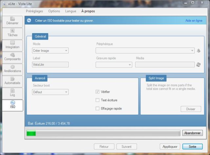This screenshot has height=155, width=210.
Task: Open the À propos menu
Action: coord(88,11)
